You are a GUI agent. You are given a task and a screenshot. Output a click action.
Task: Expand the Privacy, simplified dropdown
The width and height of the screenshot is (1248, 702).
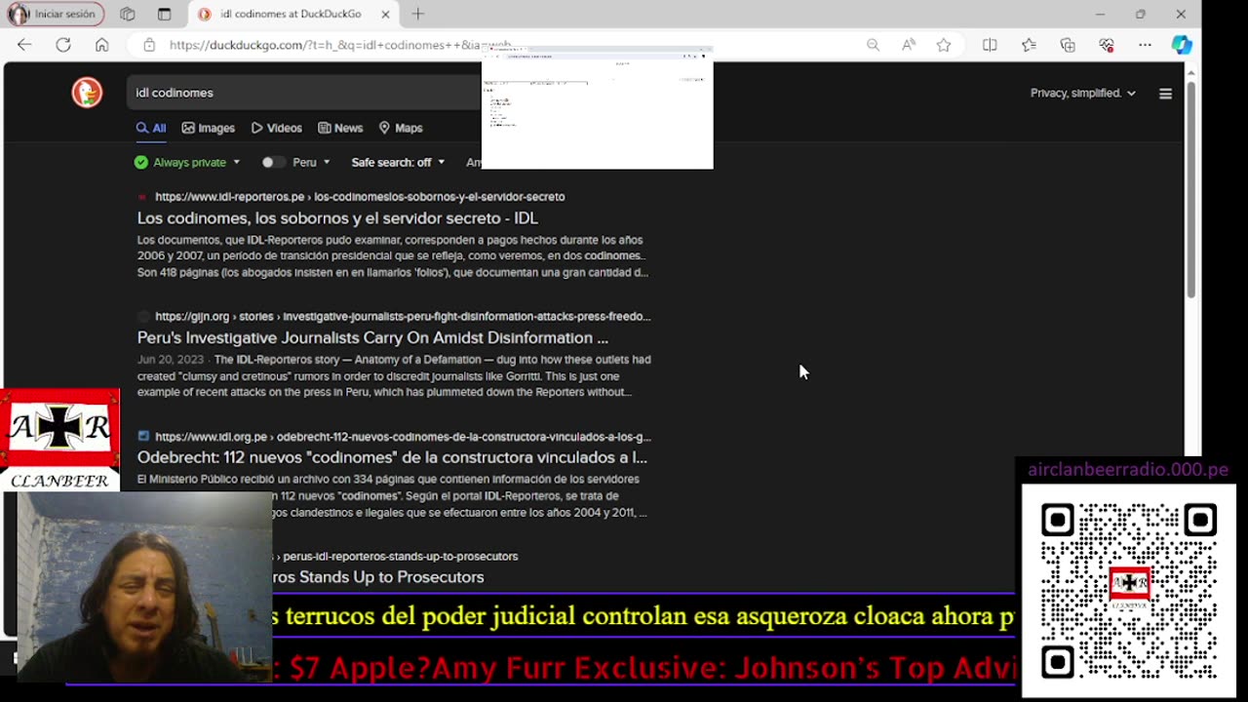[1083, 93]
